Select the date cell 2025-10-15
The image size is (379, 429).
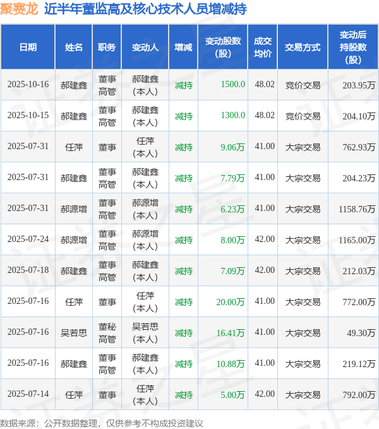(28, 115)
